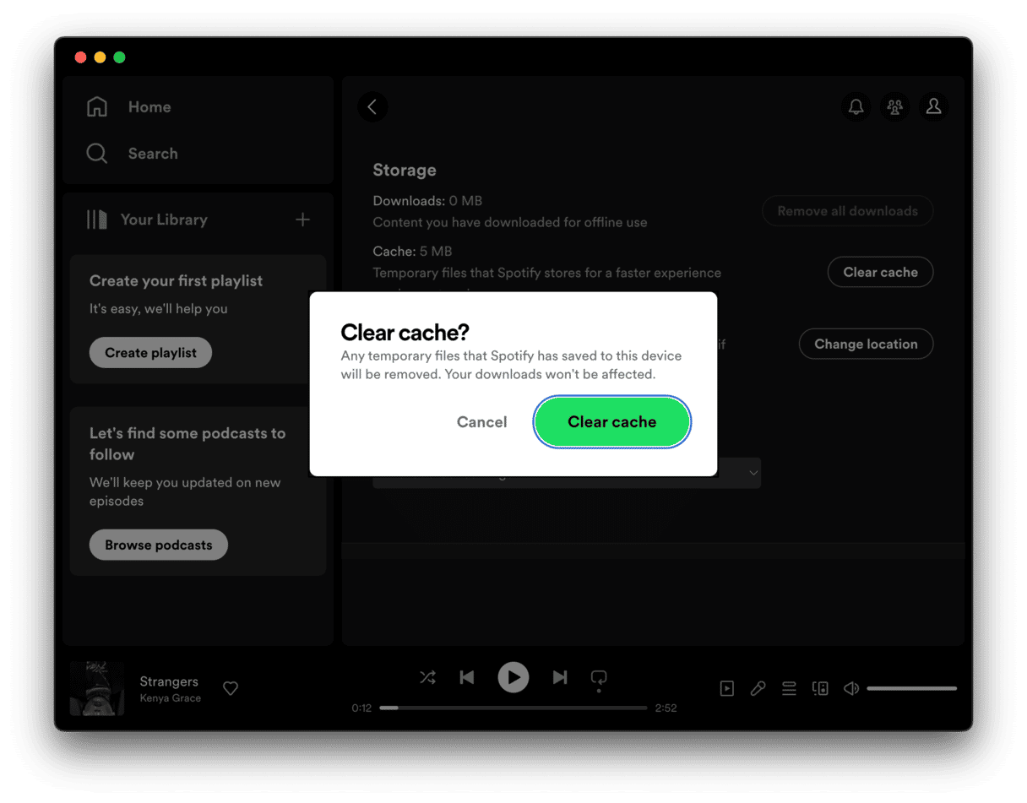Open the Friend Activity icon
1027x803 pixels.
[894, 107]
